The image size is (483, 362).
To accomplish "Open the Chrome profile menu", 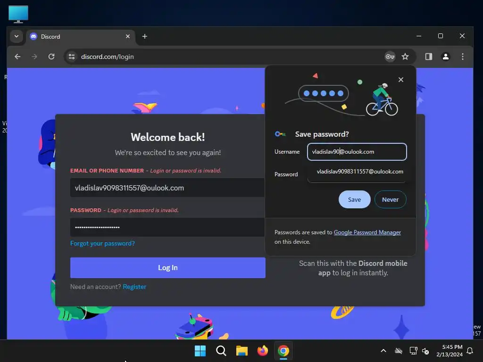I will 445,57.
